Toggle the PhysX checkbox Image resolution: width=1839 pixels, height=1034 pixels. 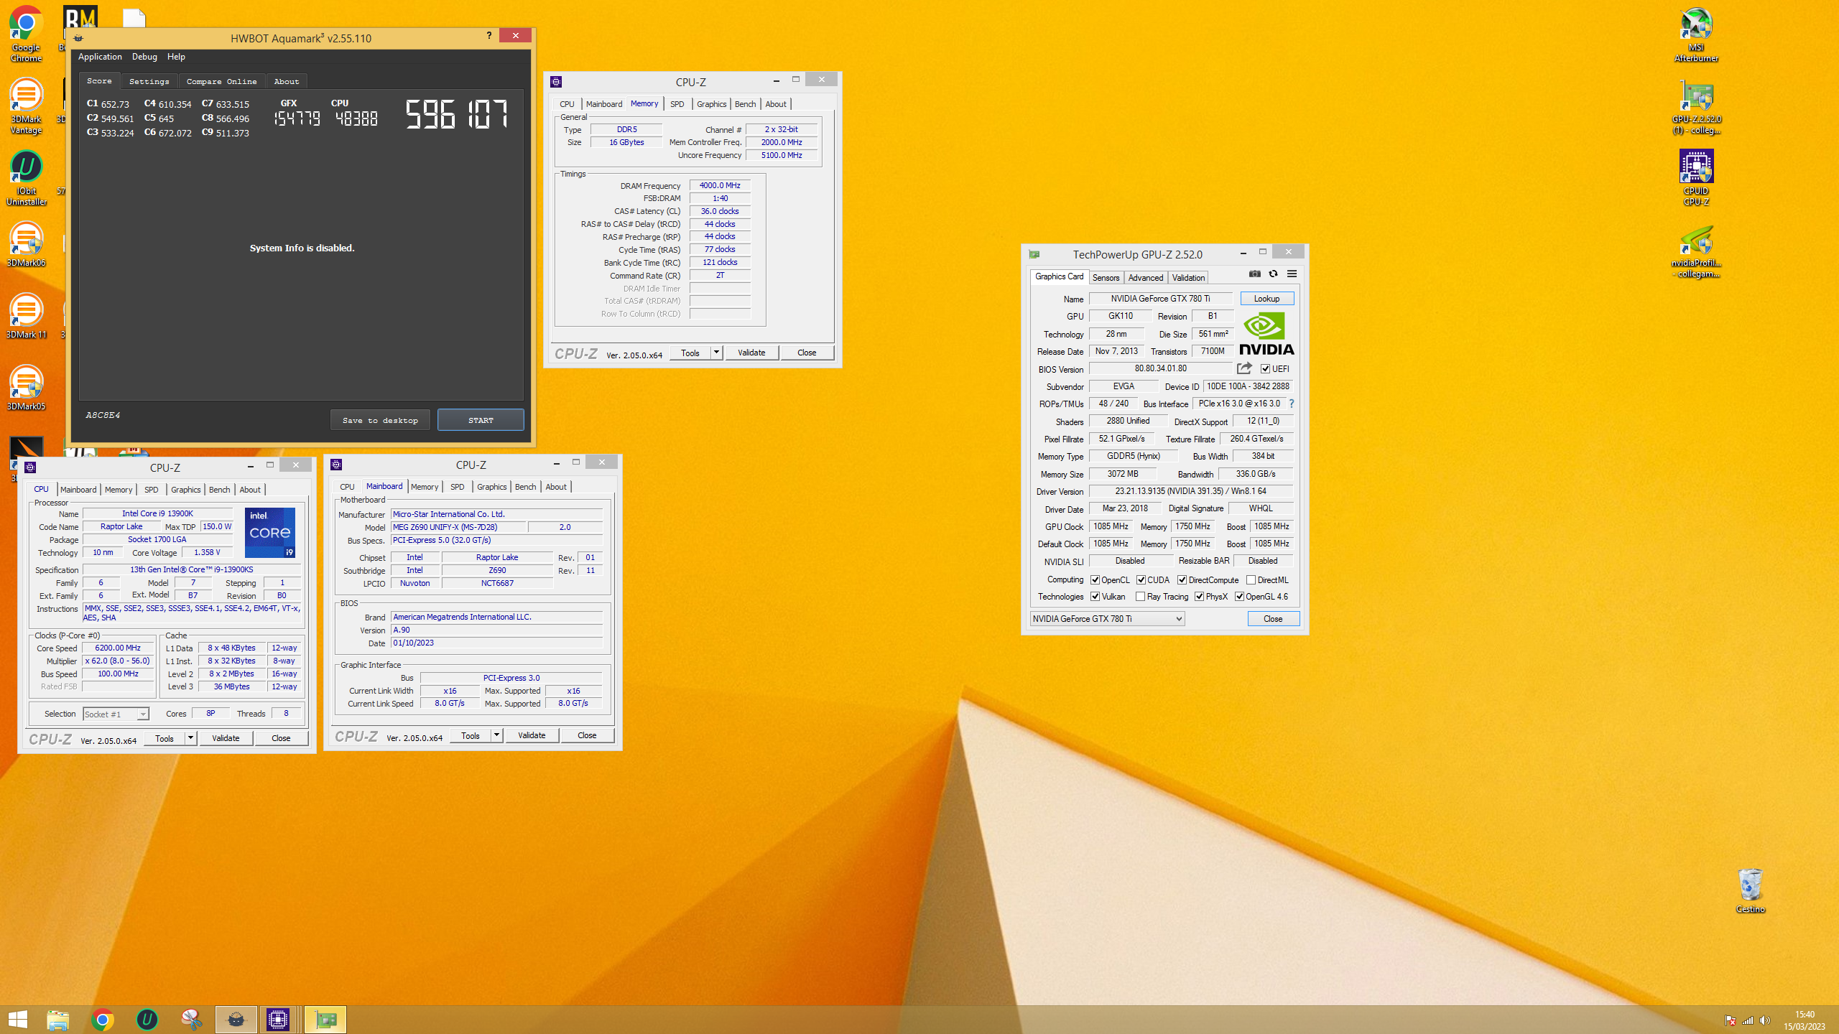[x=1199, y=597]
